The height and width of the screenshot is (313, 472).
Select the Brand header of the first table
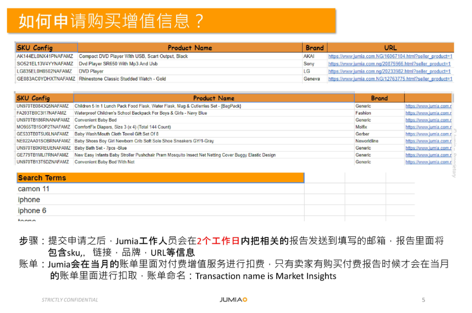[314, 47]
